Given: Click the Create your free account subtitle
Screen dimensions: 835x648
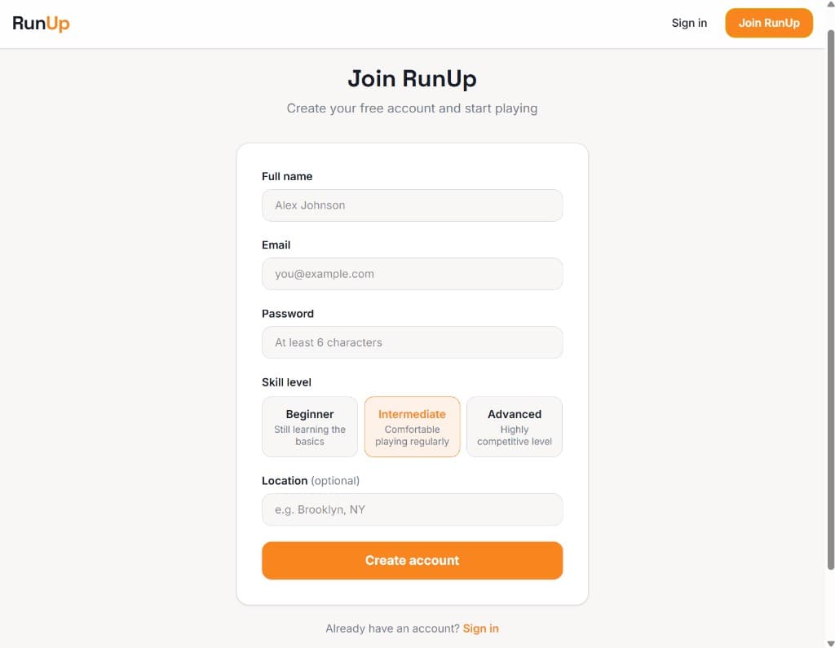Looking at the screenshot, I should [412, 108].
